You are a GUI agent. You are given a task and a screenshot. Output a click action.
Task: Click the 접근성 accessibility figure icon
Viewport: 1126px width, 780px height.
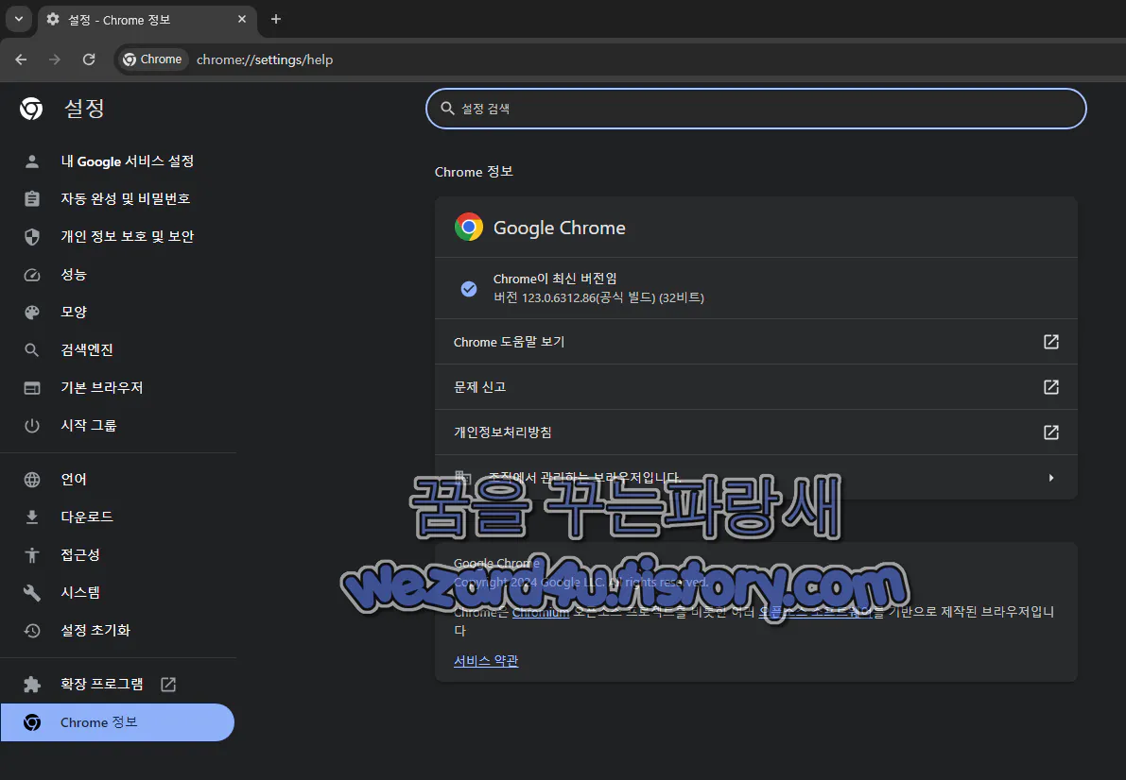pyautogui.click(x=31, y=554)
